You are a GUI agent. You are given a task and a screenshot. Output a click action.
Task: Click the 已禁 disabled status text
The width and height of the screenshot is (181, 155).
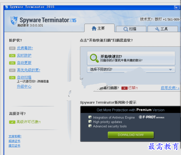(133, 88)
